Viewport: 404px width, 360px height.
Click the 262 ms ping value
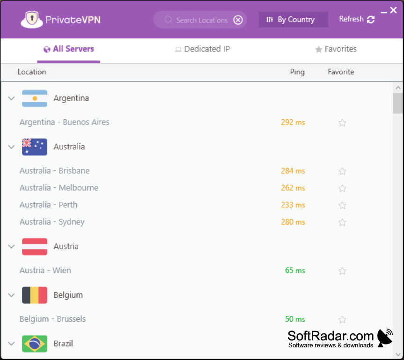293,188
